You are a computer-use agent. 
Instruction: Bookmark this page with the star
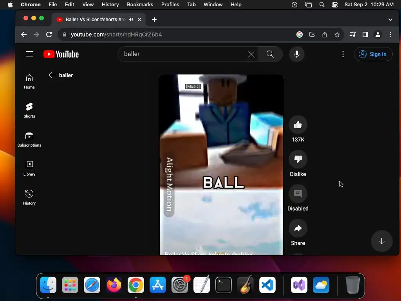tap(337, 34)
